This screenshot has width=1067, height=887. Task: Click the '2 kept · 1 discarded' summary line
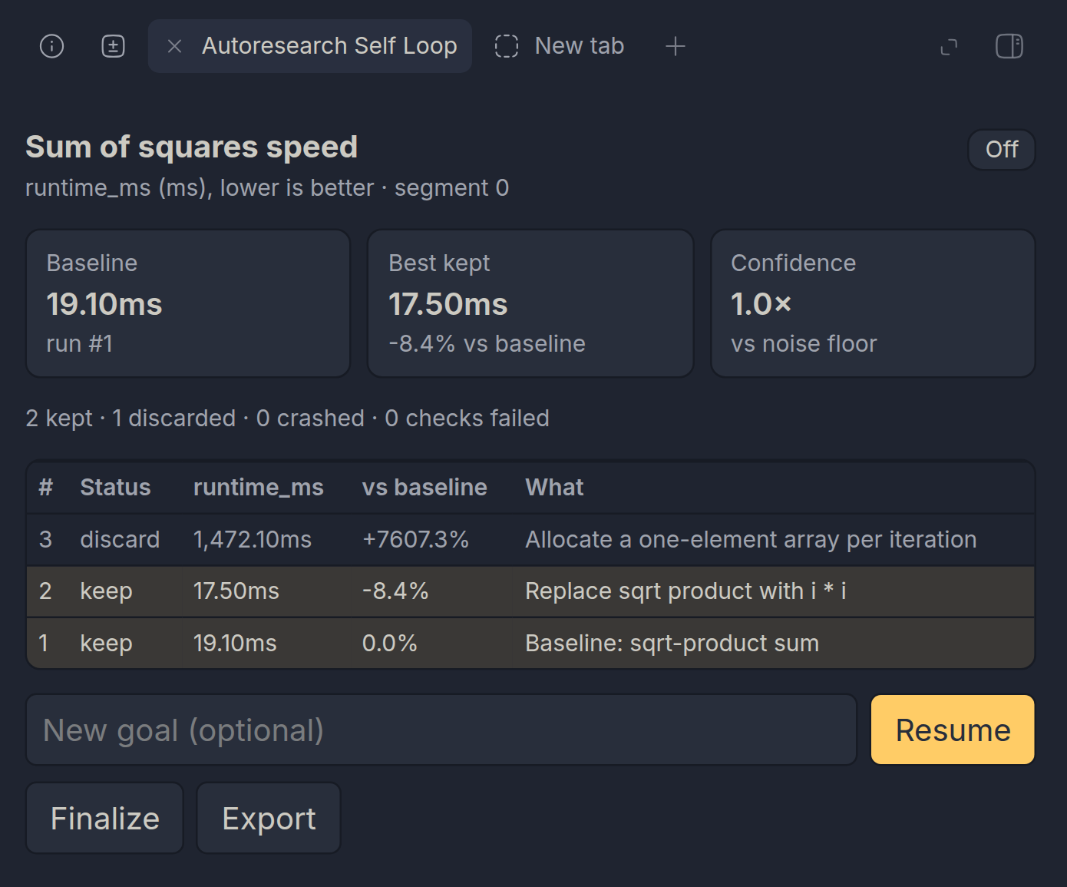(x=287, y=418)
